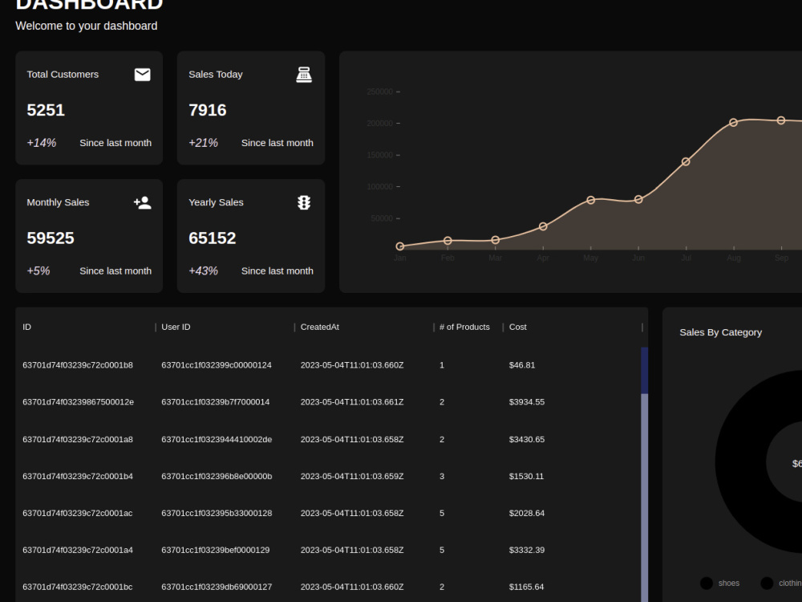
Task: Select row ID 63701d74f03239c72c0001ac
Action: tap(78, 513)
